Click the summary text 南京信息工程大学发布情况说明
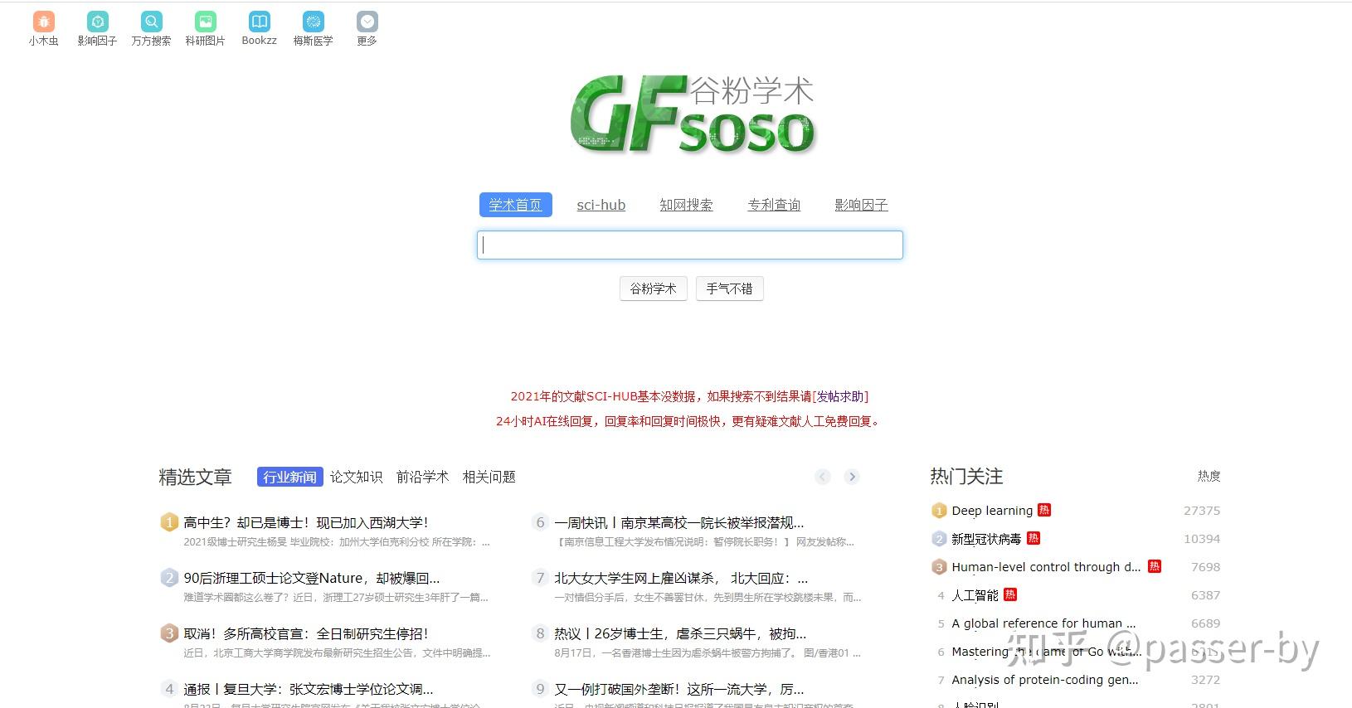This screenshot has width=1352, height=708. pyautogui.click(x=705, y=542)
